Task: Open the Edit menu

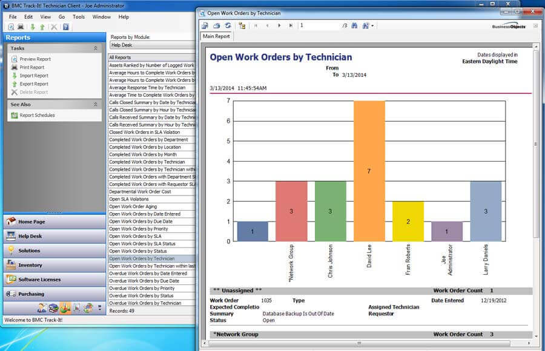Action: [28, 17]
